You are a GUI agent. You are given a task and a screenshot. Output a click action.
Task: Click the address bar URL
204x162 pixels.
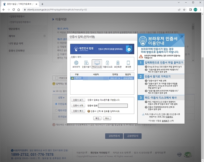(x=57, y=10)
